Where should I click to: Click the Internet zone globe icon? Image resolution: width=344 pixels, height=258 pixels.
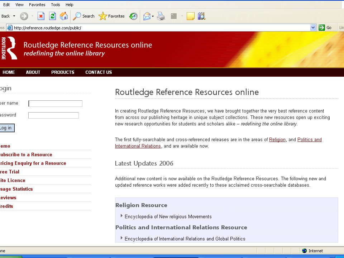click(x=304, y=251)
